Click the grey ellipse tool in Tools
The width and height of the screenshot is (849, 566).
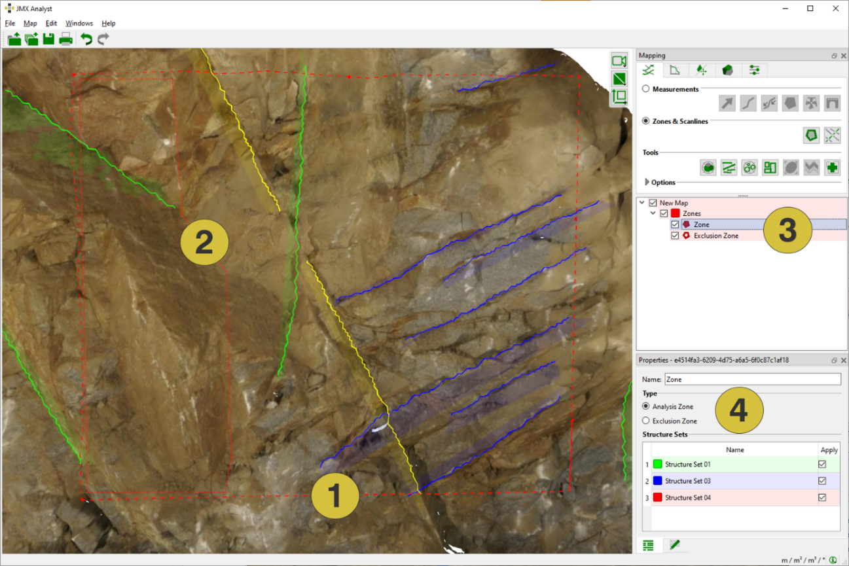pyautogui.click(x=791, y=168)
